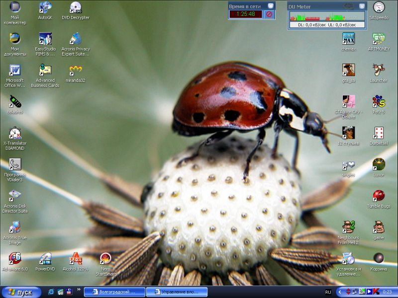Expand hidden system tray icons arrow
The height and width of the screenshot is (298, 398).
pyautogui.click(x=340, y=292)
